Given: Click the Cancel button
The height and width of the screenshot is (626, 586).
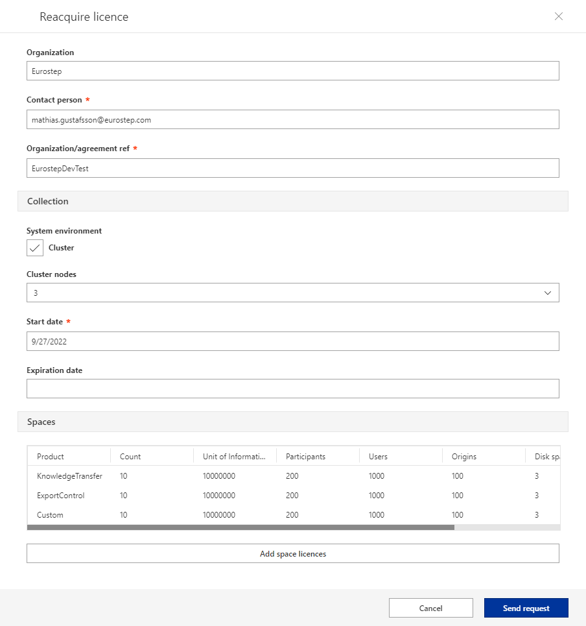Looking at the screenshot, I should coord(430,608).
